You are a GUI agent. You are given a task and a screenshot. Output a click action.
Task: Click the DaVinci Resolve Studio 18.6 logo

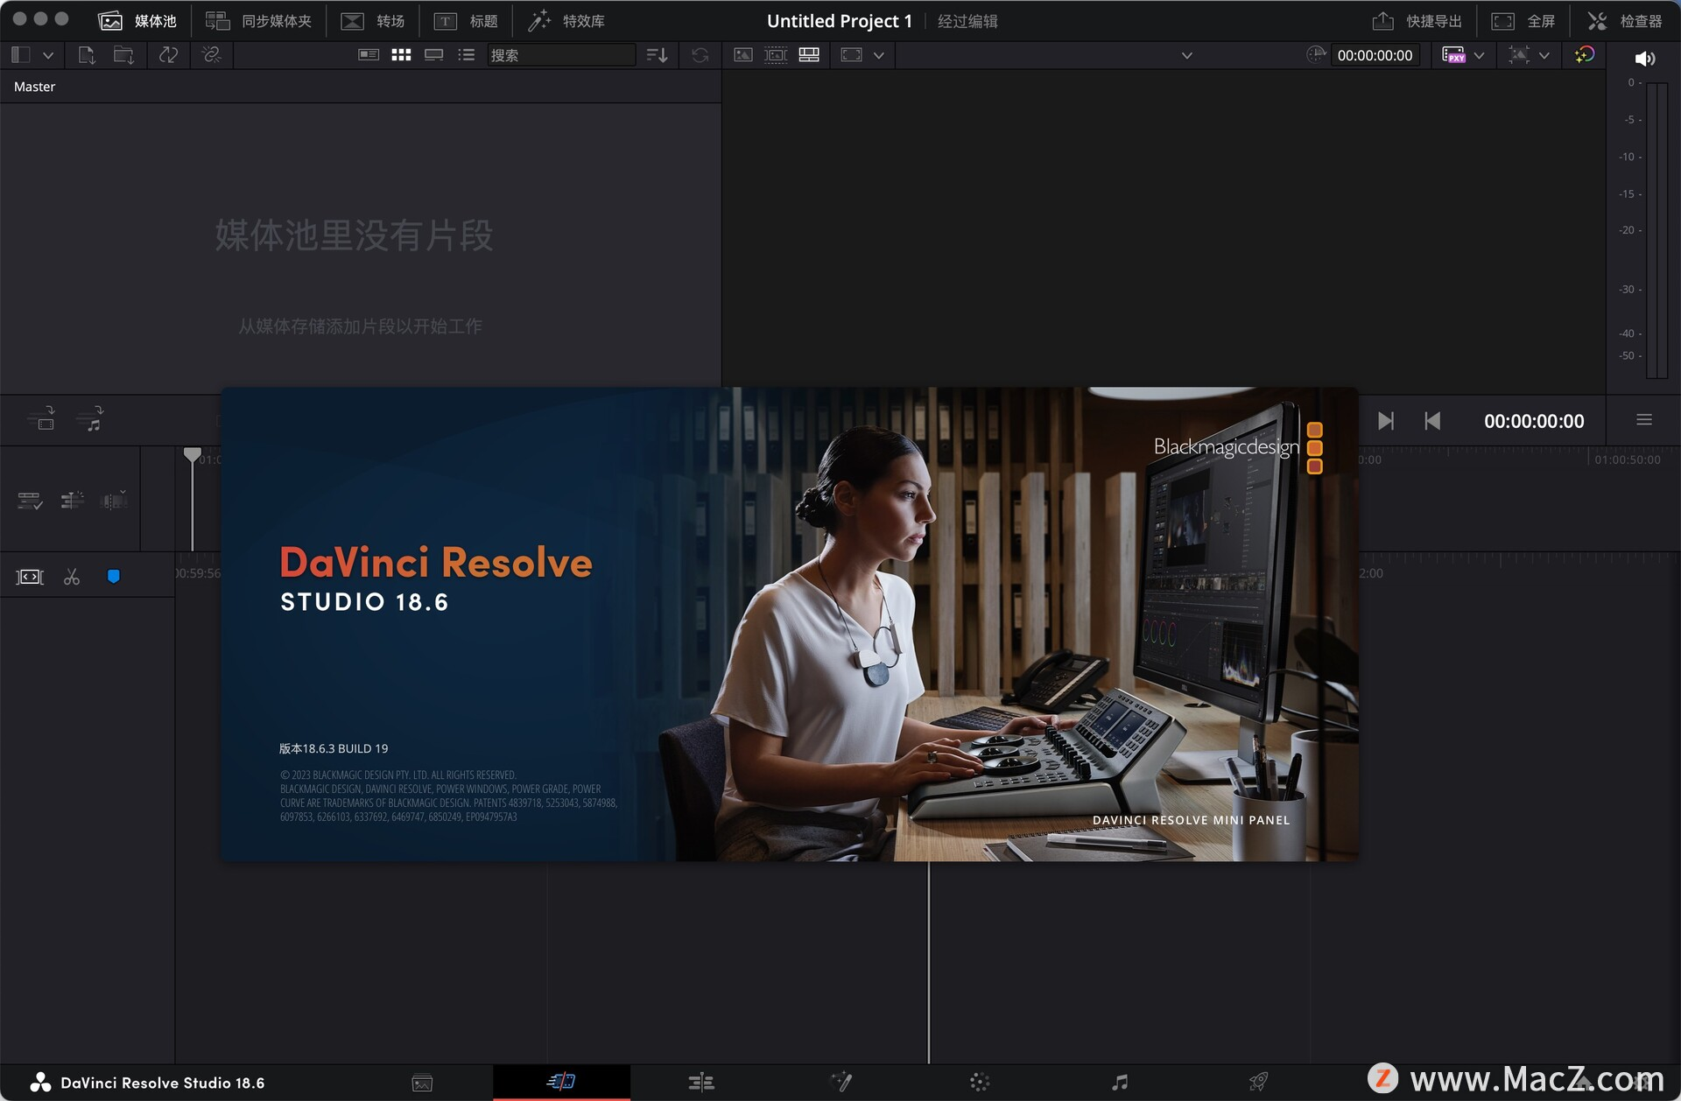click(x=147, y=1083)
